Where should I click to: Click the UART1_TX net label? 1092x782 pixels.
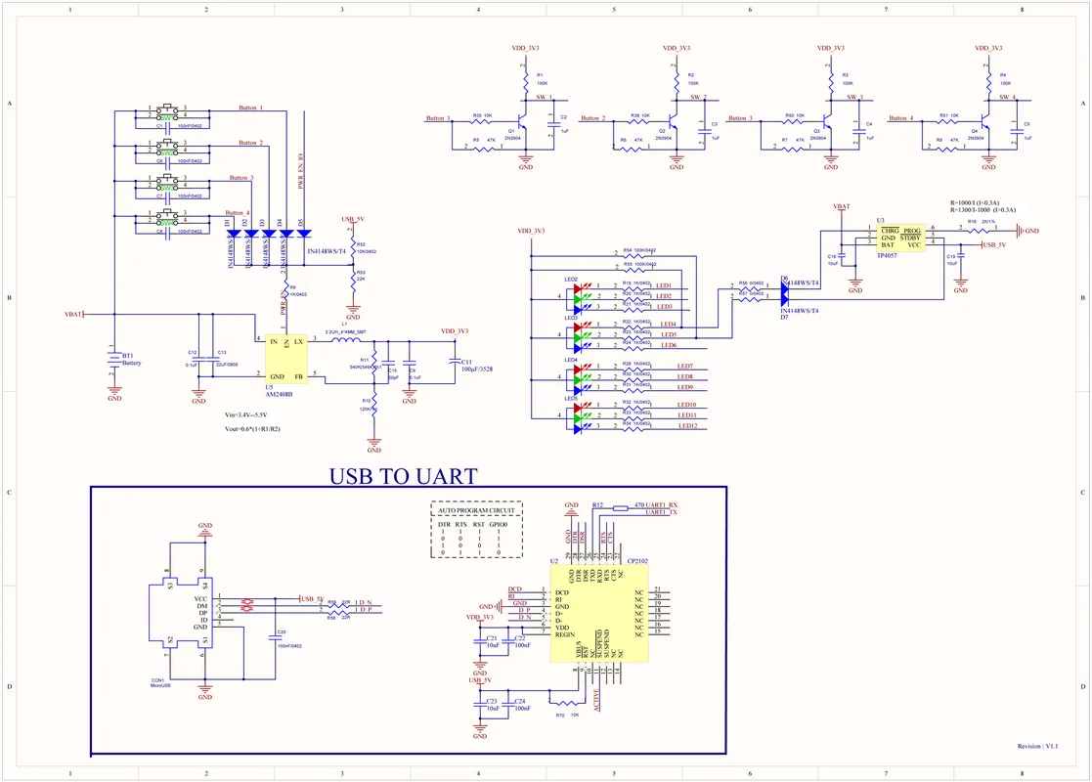(662, 512)
